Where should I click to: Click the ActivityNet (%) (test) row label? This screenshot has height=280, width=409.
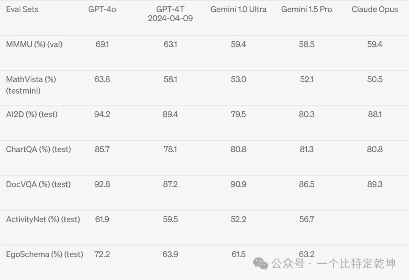coord(43,219)
